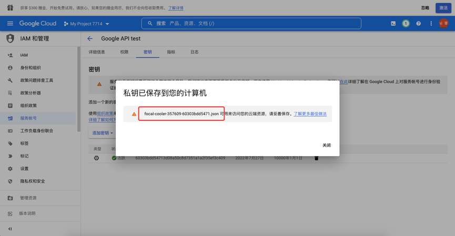Open the hamburger navigation menu
This screenshot has height=236, width=455.
(10, 24)
